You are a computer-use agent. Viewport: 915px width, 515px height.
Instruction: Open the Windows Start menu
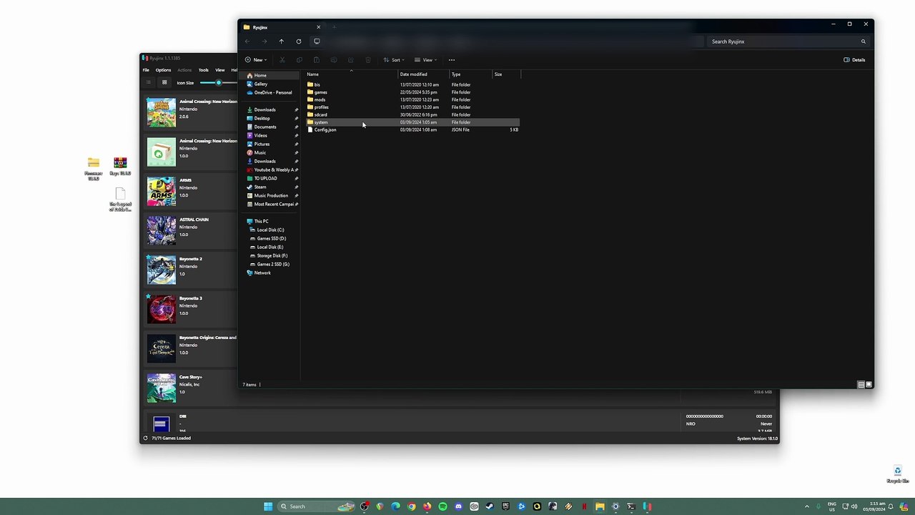click(268, 506)
